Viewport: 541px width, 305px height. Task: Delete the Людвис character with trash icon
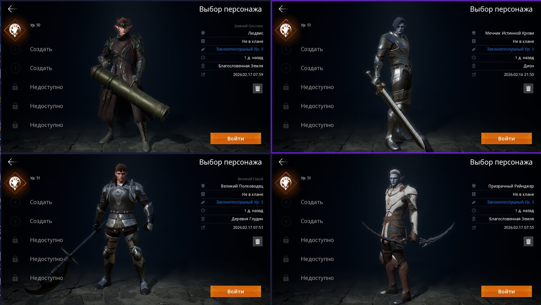[x=257, y=88]
